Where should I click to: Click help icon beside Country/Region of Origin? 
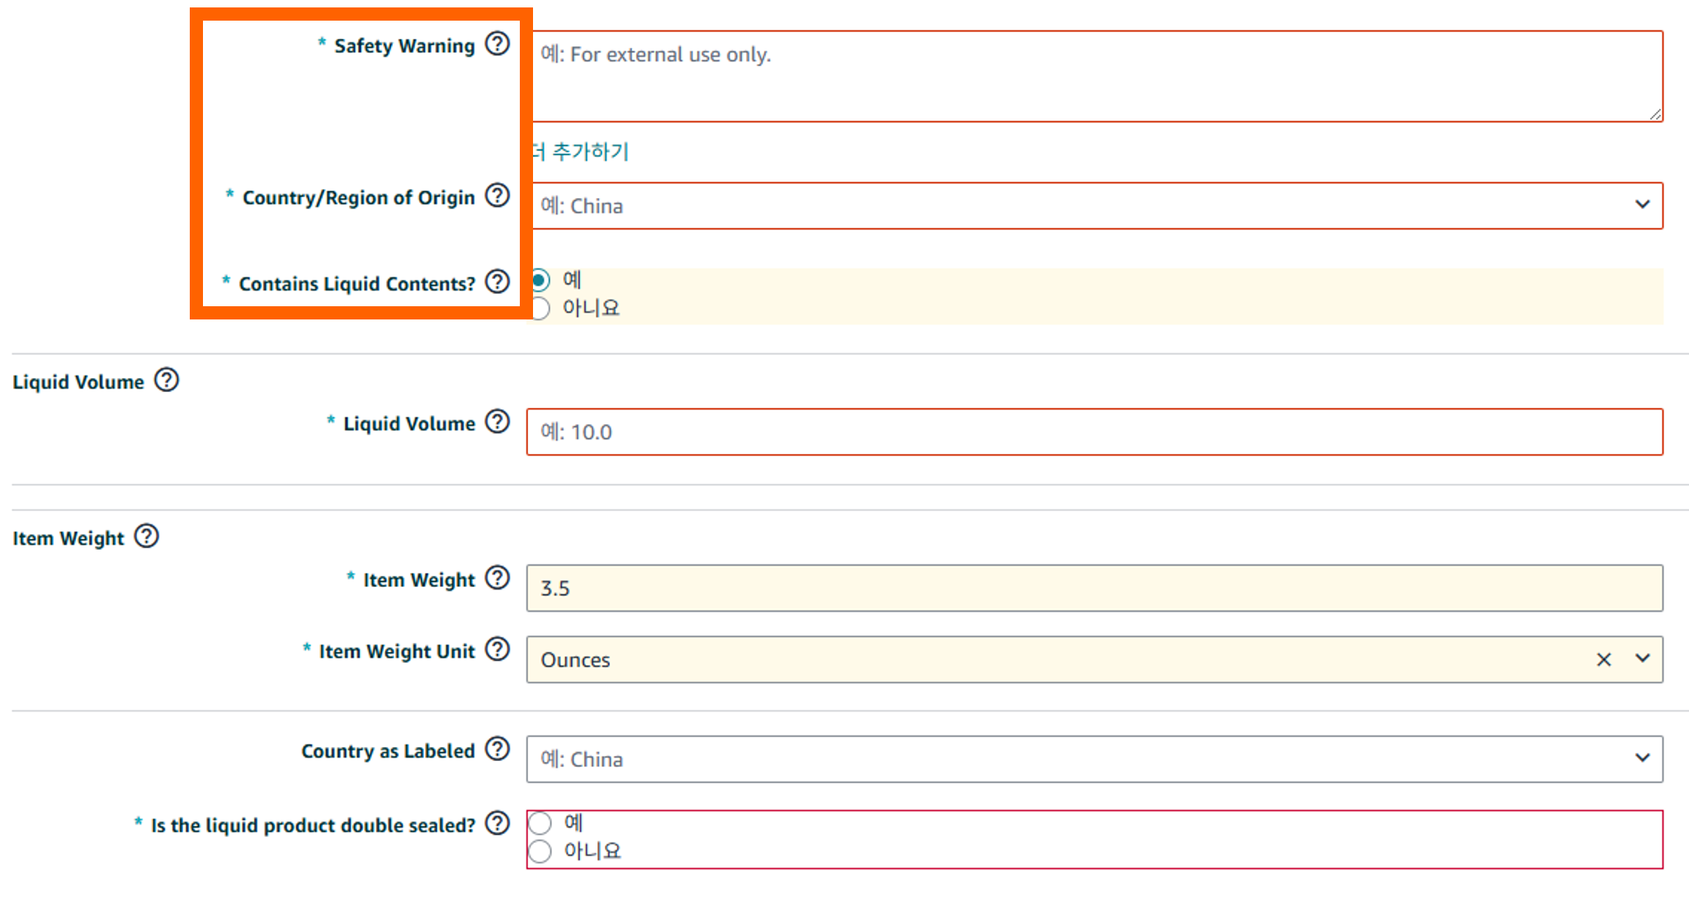pyautogui.click(x=497, y=196)
